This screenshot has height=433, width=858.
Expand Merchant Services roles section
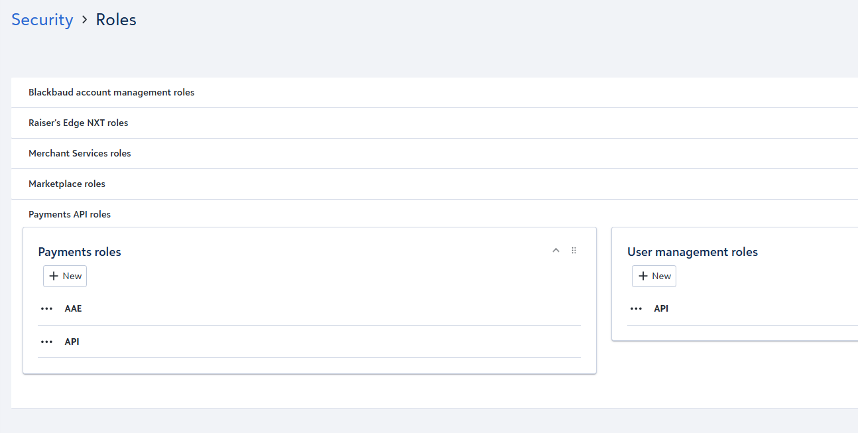point(434,154)
